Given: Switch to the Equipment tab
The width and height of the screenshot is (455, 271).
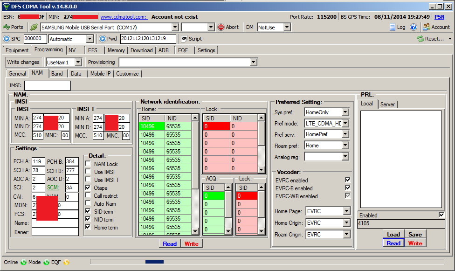Looking at the screenshot, I should coord(17,50).
